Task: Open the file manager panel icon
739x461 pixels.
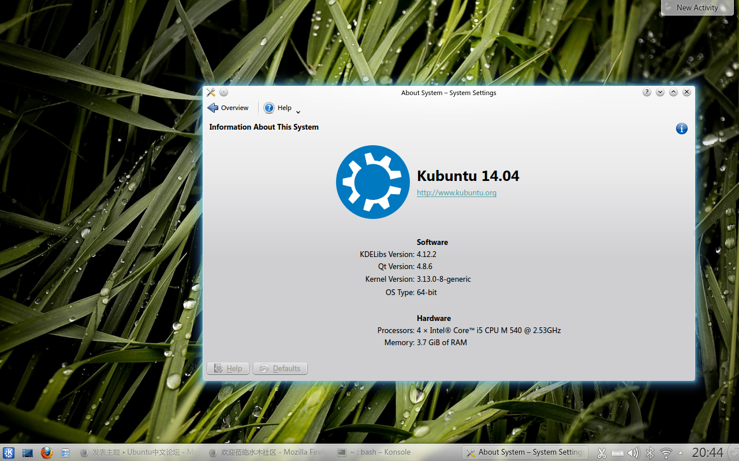Action: tap(65, 453)
